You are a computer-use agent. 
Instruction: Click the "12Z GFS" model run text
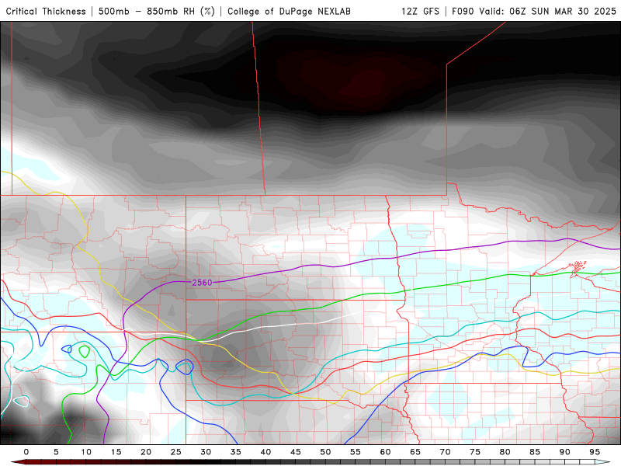pyautogui.click(x=420, y=11)
